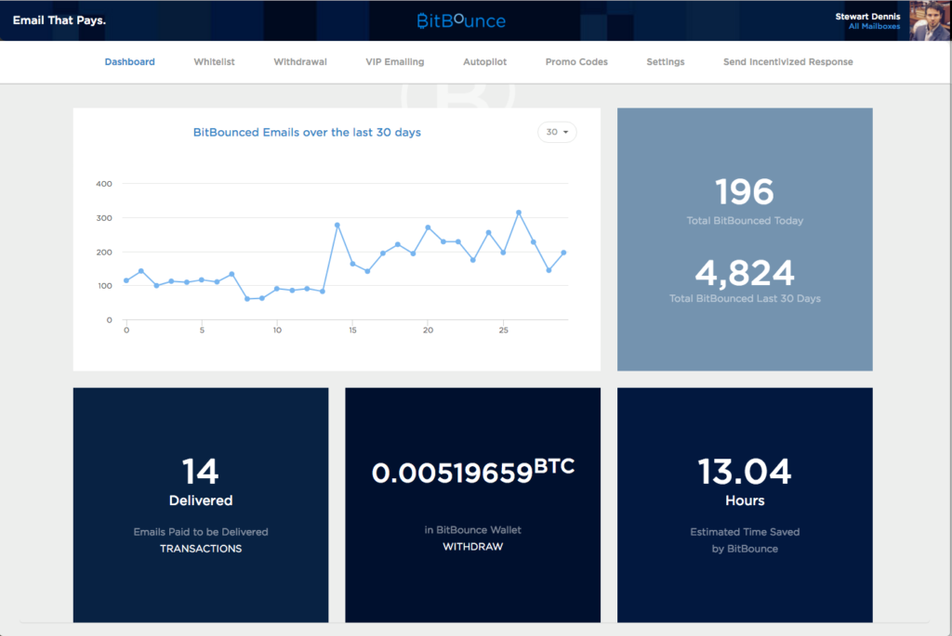Click the Stewart Dennis username
This screenshot has width=952, height=636.
tap(867, 16)
